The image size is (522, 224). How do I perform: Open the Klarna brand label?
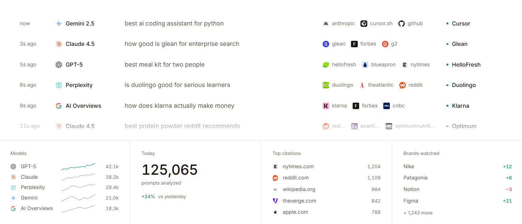[x=460, y=106]
